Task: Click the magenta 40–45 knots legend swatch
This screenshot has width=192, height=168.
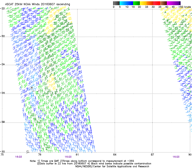Action: click(170, 3)
